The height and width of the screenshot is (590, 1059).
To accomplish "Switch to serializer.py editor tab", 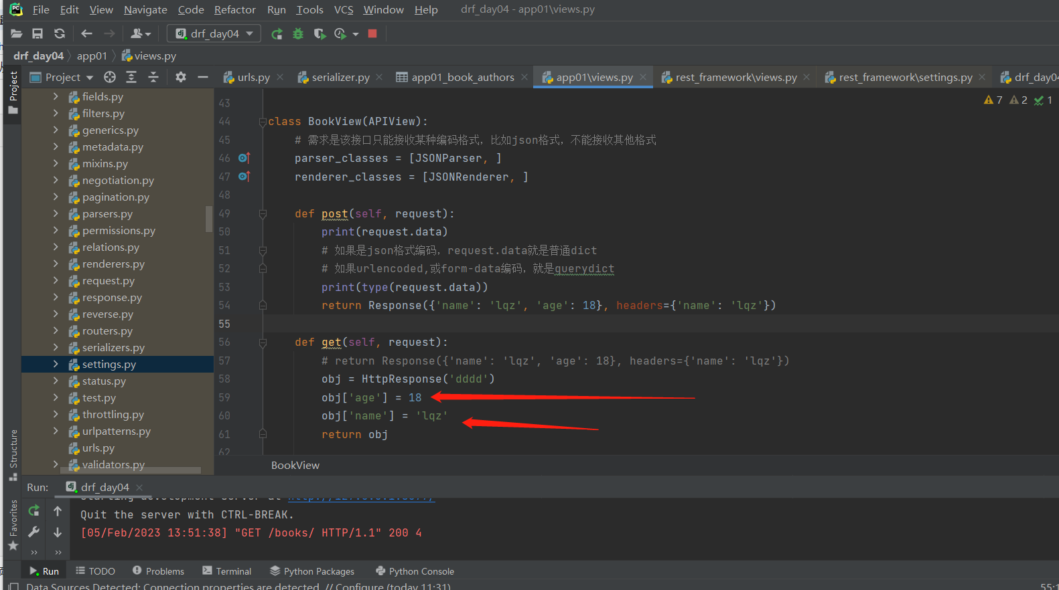I will tap(340, 78).
